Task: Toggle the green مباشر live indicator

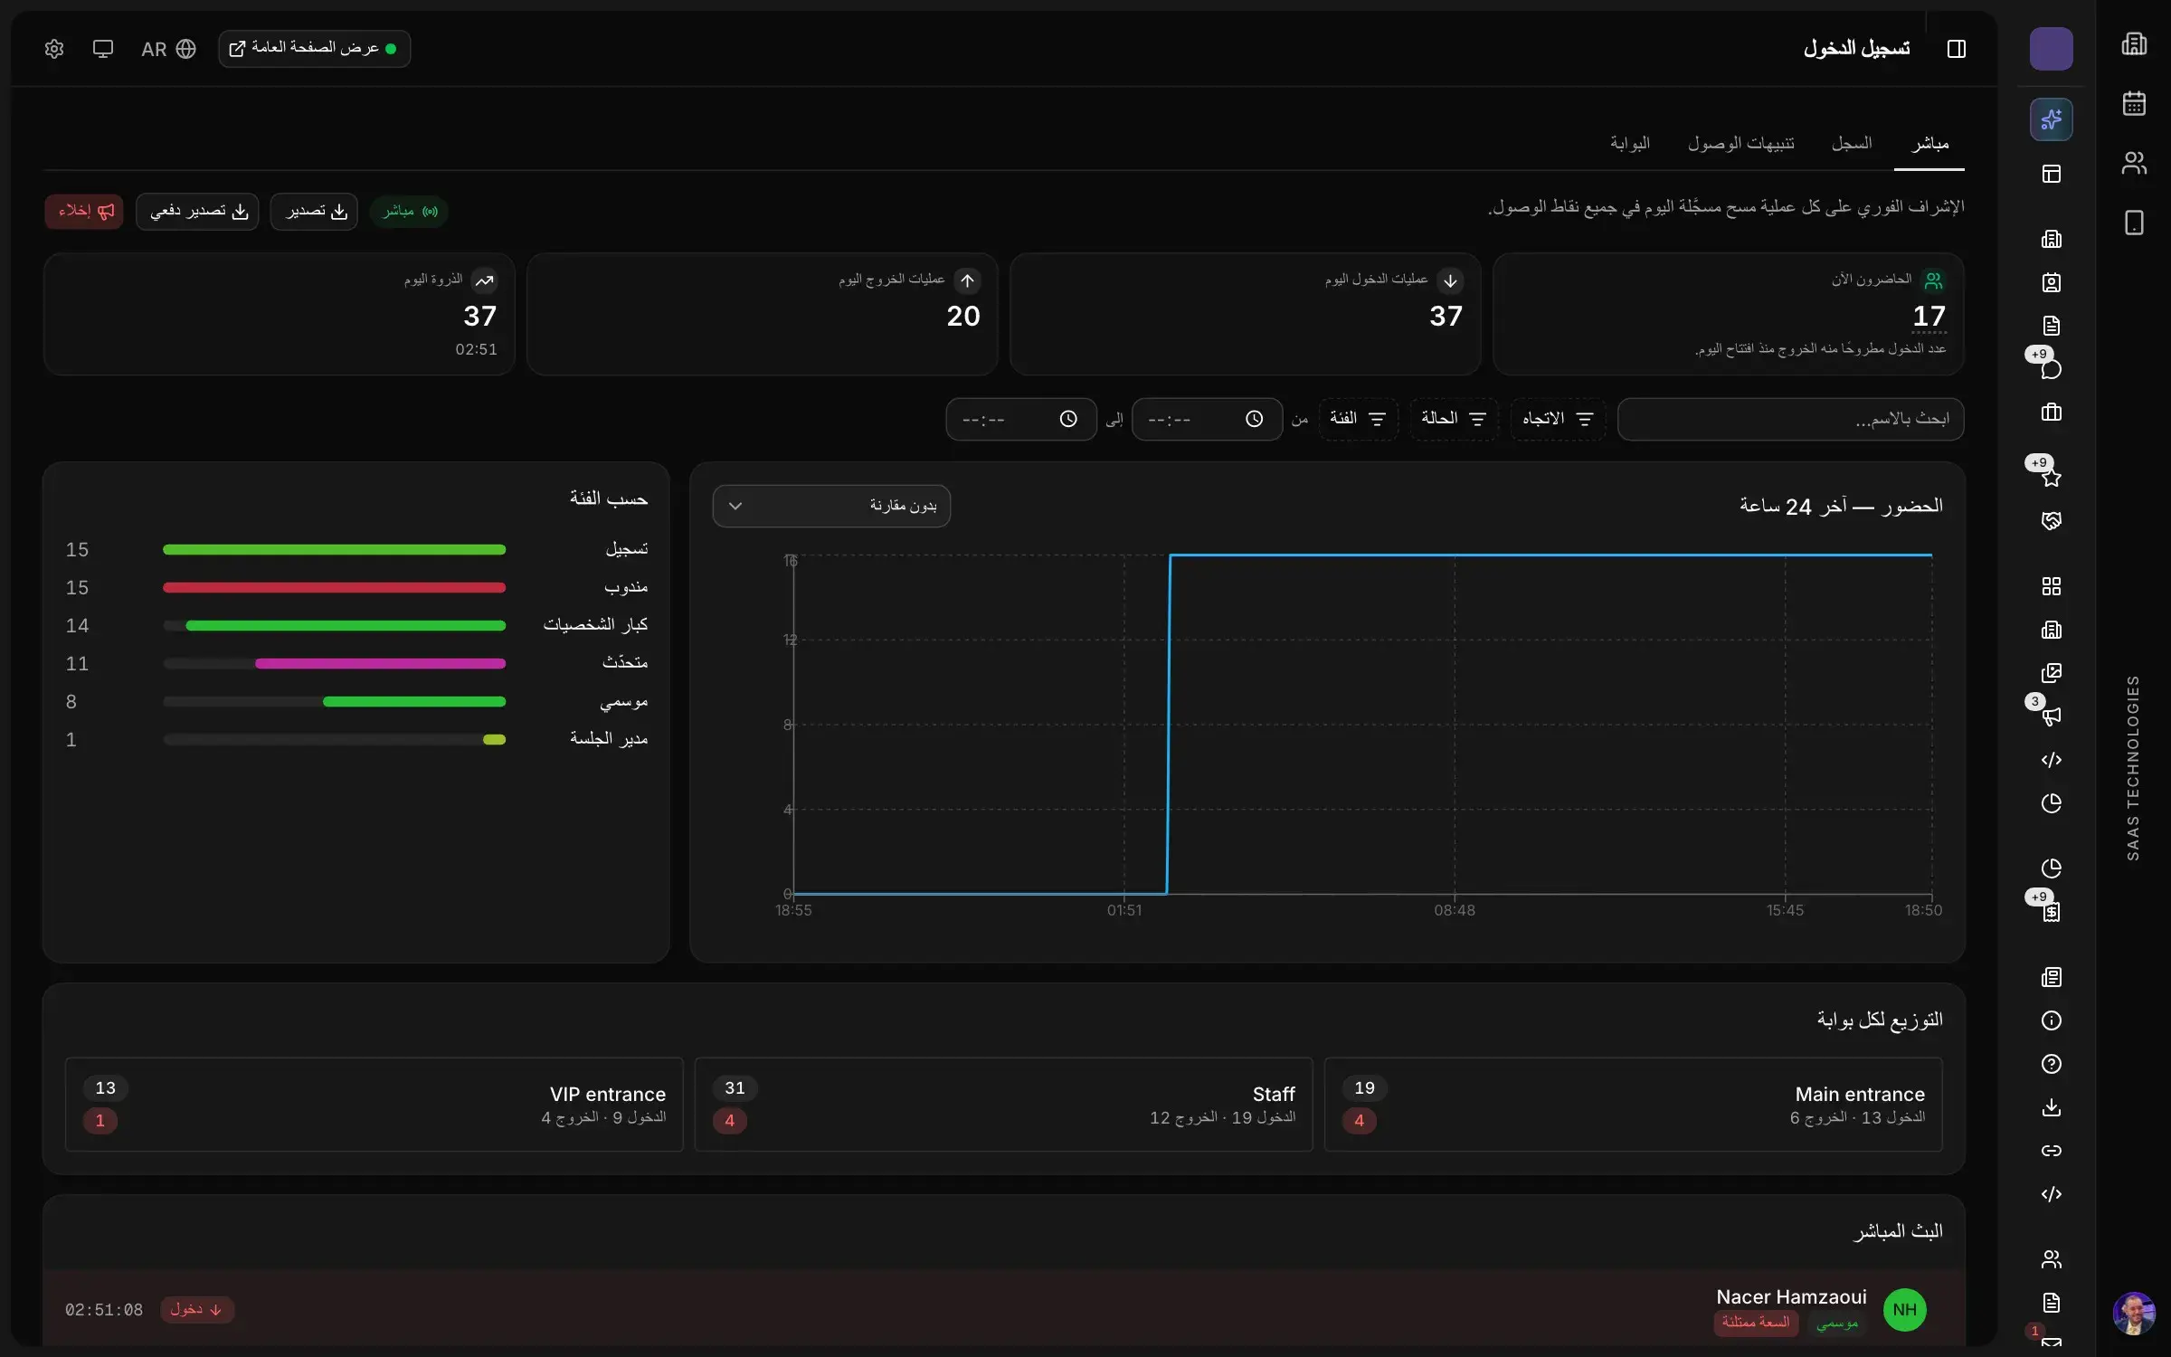Action: 409,212
